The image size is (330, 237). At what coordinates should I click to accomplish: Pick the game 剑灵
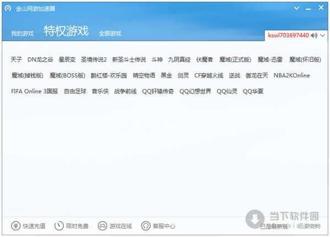click(x=183, y=75)
